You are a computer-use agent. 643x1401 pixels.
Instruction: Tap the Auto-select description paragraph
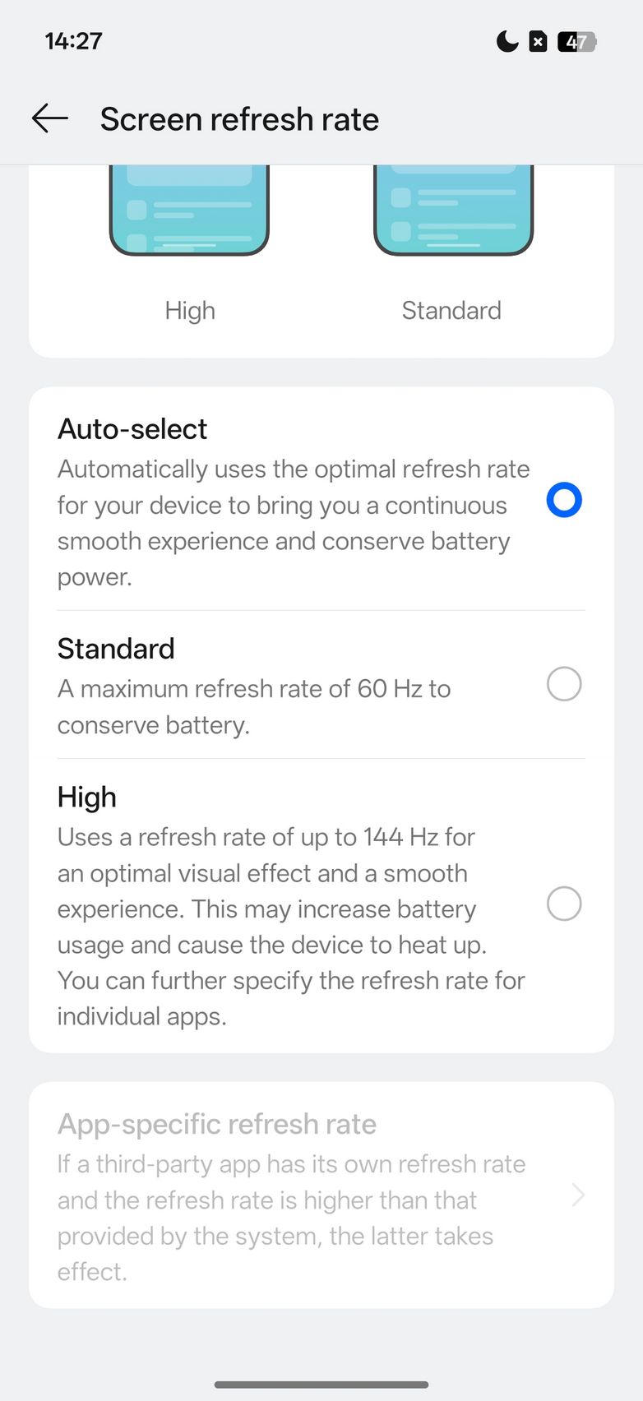point(294,523)
